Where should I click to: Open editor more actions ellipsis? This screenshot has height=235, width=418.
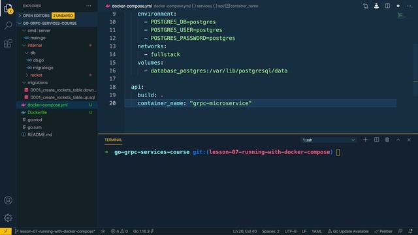409,6
